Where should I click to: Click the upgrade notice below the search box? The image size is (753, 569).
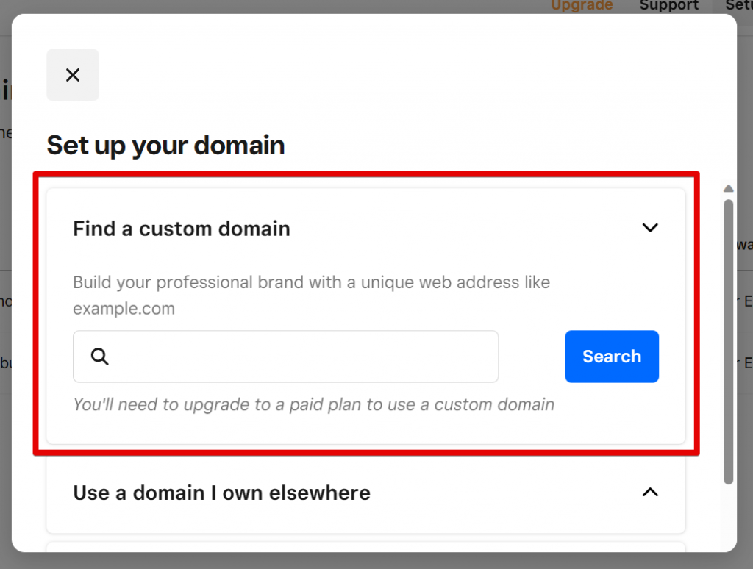(x=313, y=404)
